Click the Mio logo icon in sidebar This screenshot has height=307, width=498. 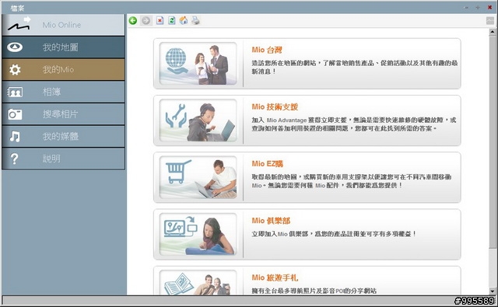19,25
